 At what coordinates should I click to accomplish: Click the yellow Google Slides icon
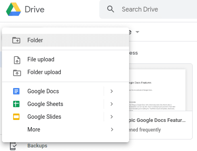pos(16,117)
